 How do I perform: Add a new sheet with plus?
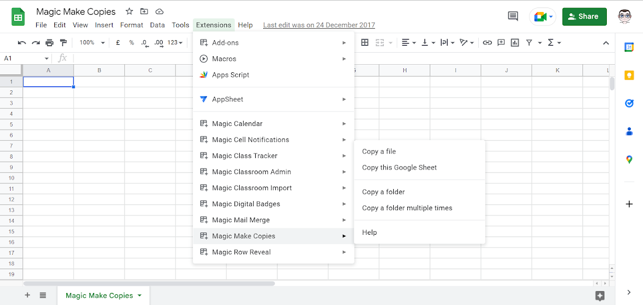click(28, 295)
